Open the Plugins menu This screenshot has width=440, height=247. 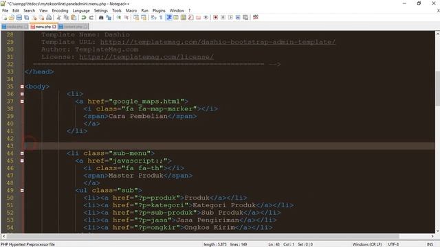coord(159,11)
